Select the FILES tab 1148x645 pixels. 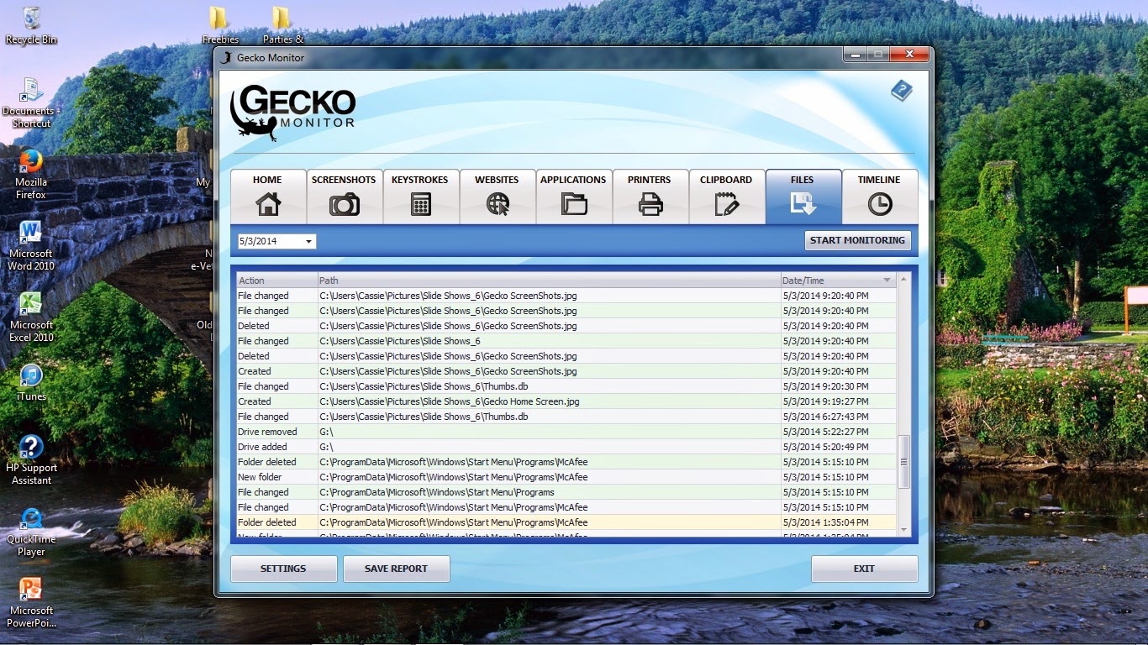click(x=803, y=197)
